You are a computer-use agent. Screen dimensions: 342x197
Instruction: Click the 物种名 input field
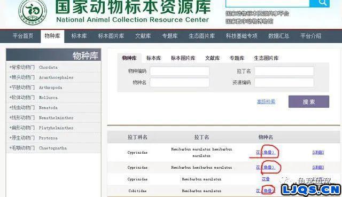point(180,83)
